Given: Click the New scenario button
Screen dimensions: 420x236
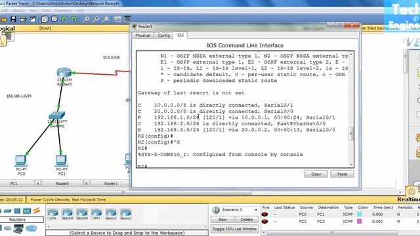Looking at the screenshot, I should click(x=222, y=220).
